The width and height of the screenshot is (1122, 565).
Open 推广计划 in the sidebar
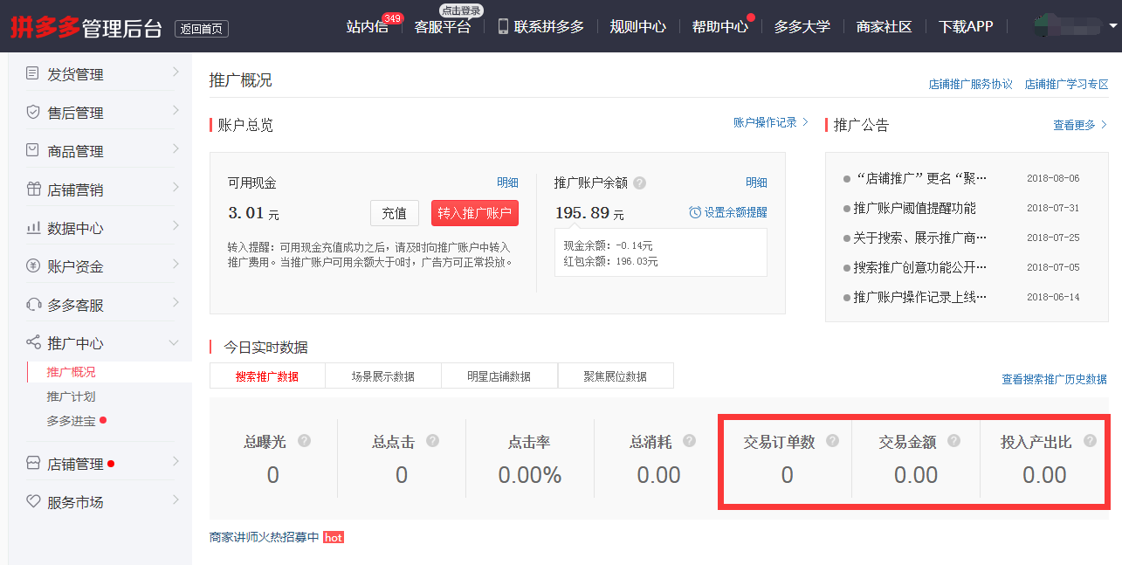click(72, 396)
